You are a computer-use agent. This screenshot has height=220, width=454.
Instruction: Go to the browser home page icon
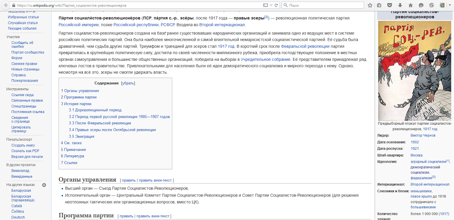coord(410,5)
